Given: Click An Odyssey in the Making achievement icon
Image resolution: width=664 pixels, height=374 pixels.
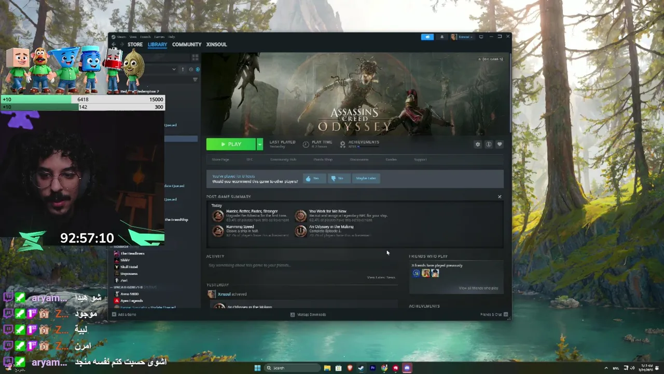Looking at the screenshot, I should (x=301, y=231).
